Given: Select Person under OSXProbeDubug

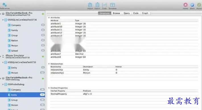Looking at the screenshot, I should click(x=22, y=105).
